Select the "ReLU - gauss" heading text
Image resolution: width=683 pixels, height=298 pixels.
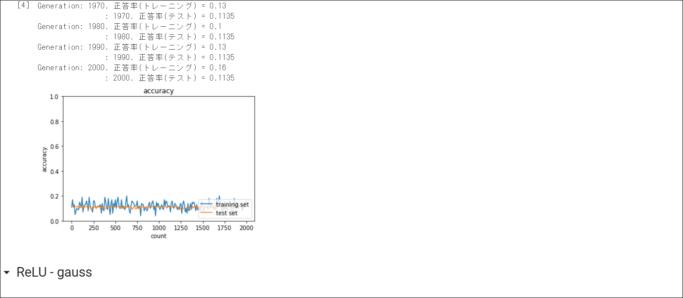click(54, 272)
